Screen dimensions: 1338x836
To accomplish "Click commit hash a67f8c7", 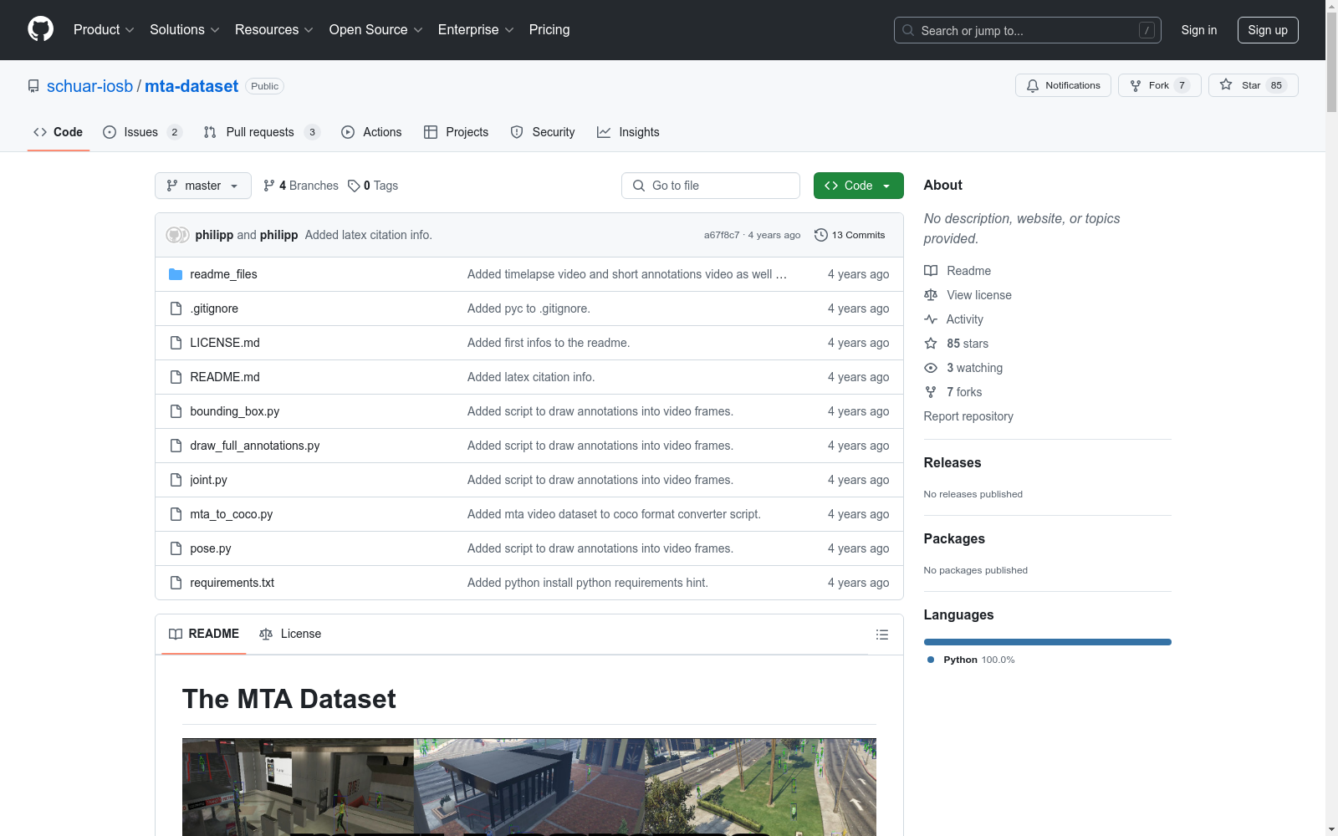I will click(722, 235).
